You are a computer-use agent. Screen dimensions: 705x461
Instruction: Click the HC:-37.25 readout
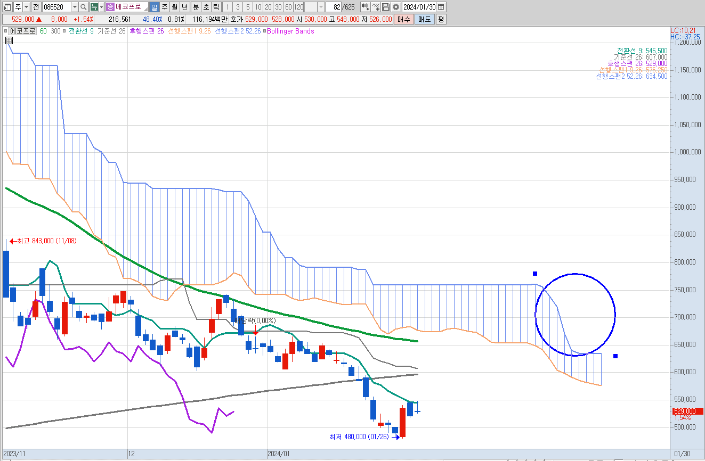tap(685, 37)
